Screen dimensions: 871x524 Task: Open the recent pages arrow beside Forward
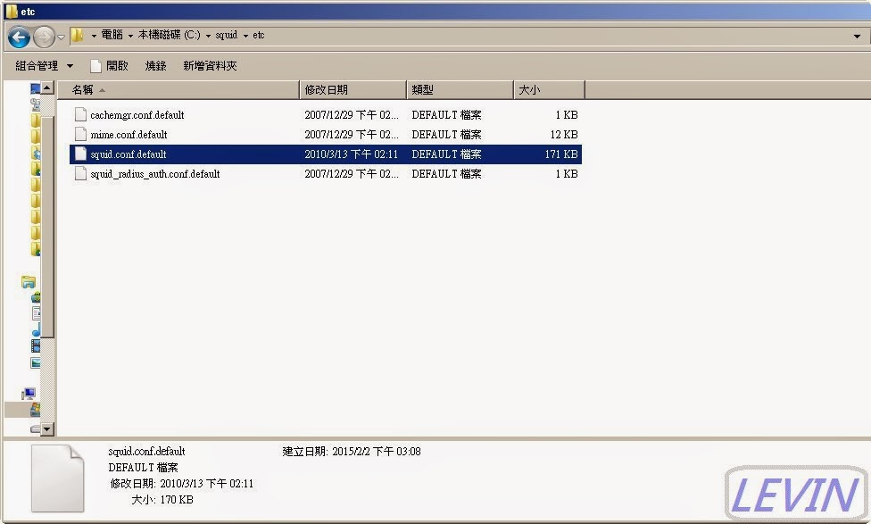pos(61,37)
